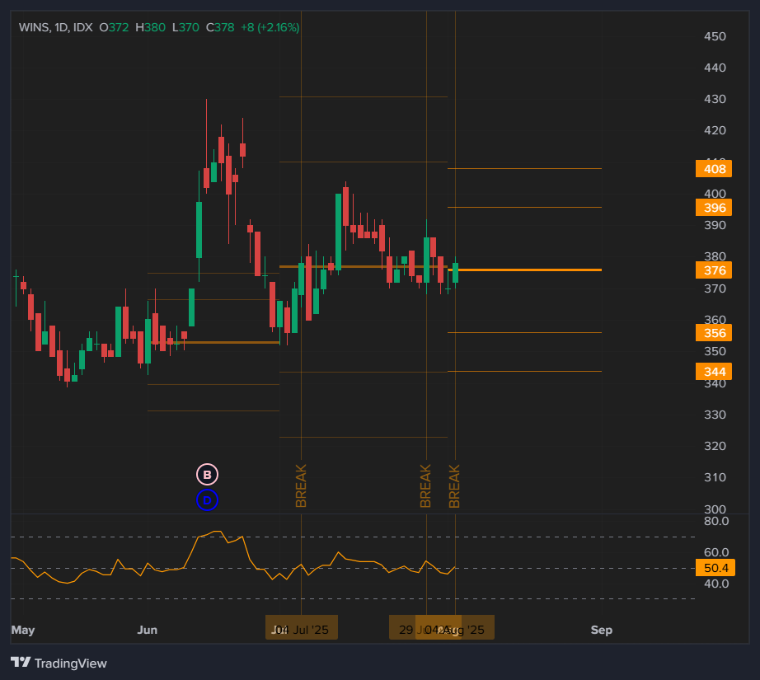The width and height of the screenshot is (760, 680).
Task: Click the 430 price axis label
Action: coord(715,99)
